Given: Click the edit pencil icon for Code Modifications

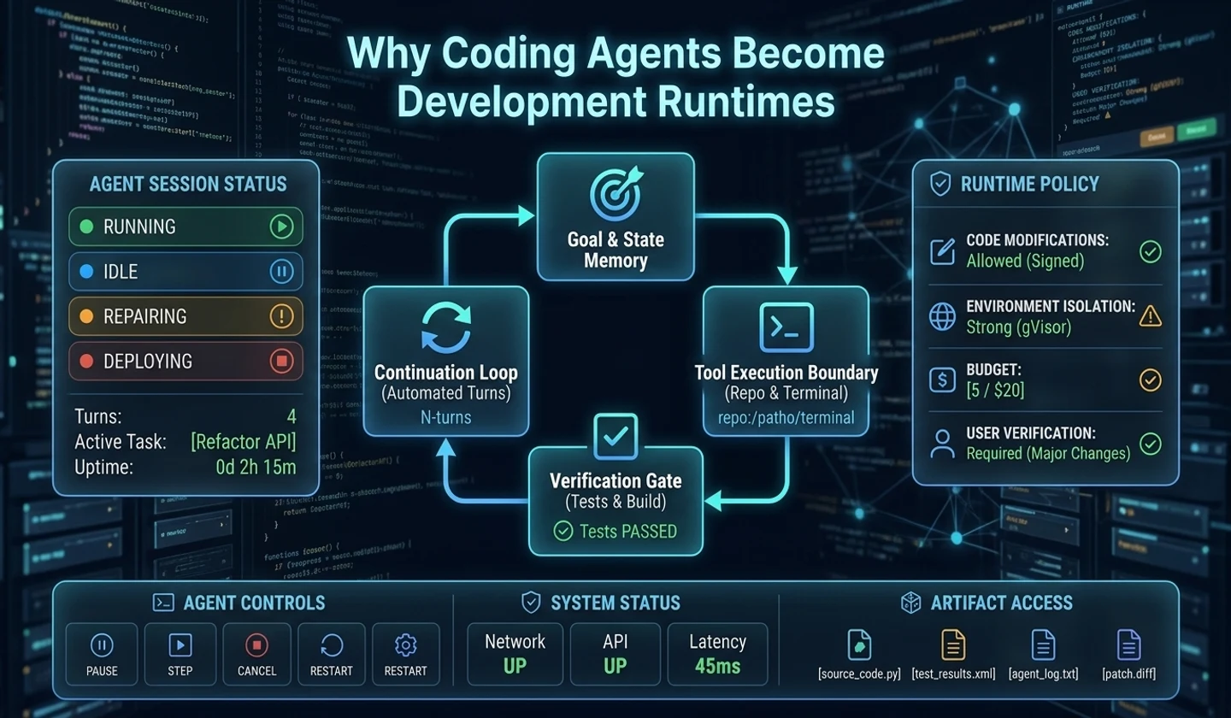Looking at the screenshot, I should 942,251.
